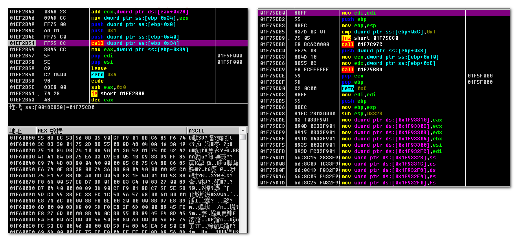Click the HEX 数据 column header
This screenshot has width=518, height=241.
click(50, 131)
